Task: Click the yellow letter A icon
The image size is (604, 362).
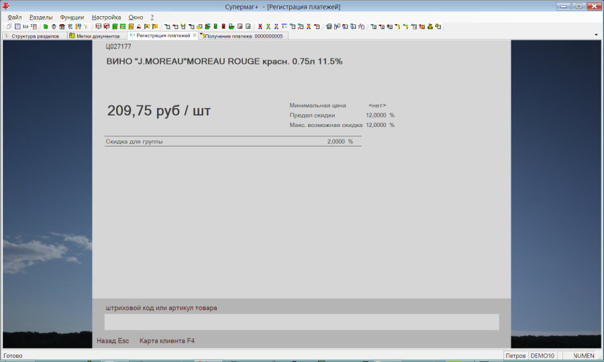Action: (x=147, y=27)
